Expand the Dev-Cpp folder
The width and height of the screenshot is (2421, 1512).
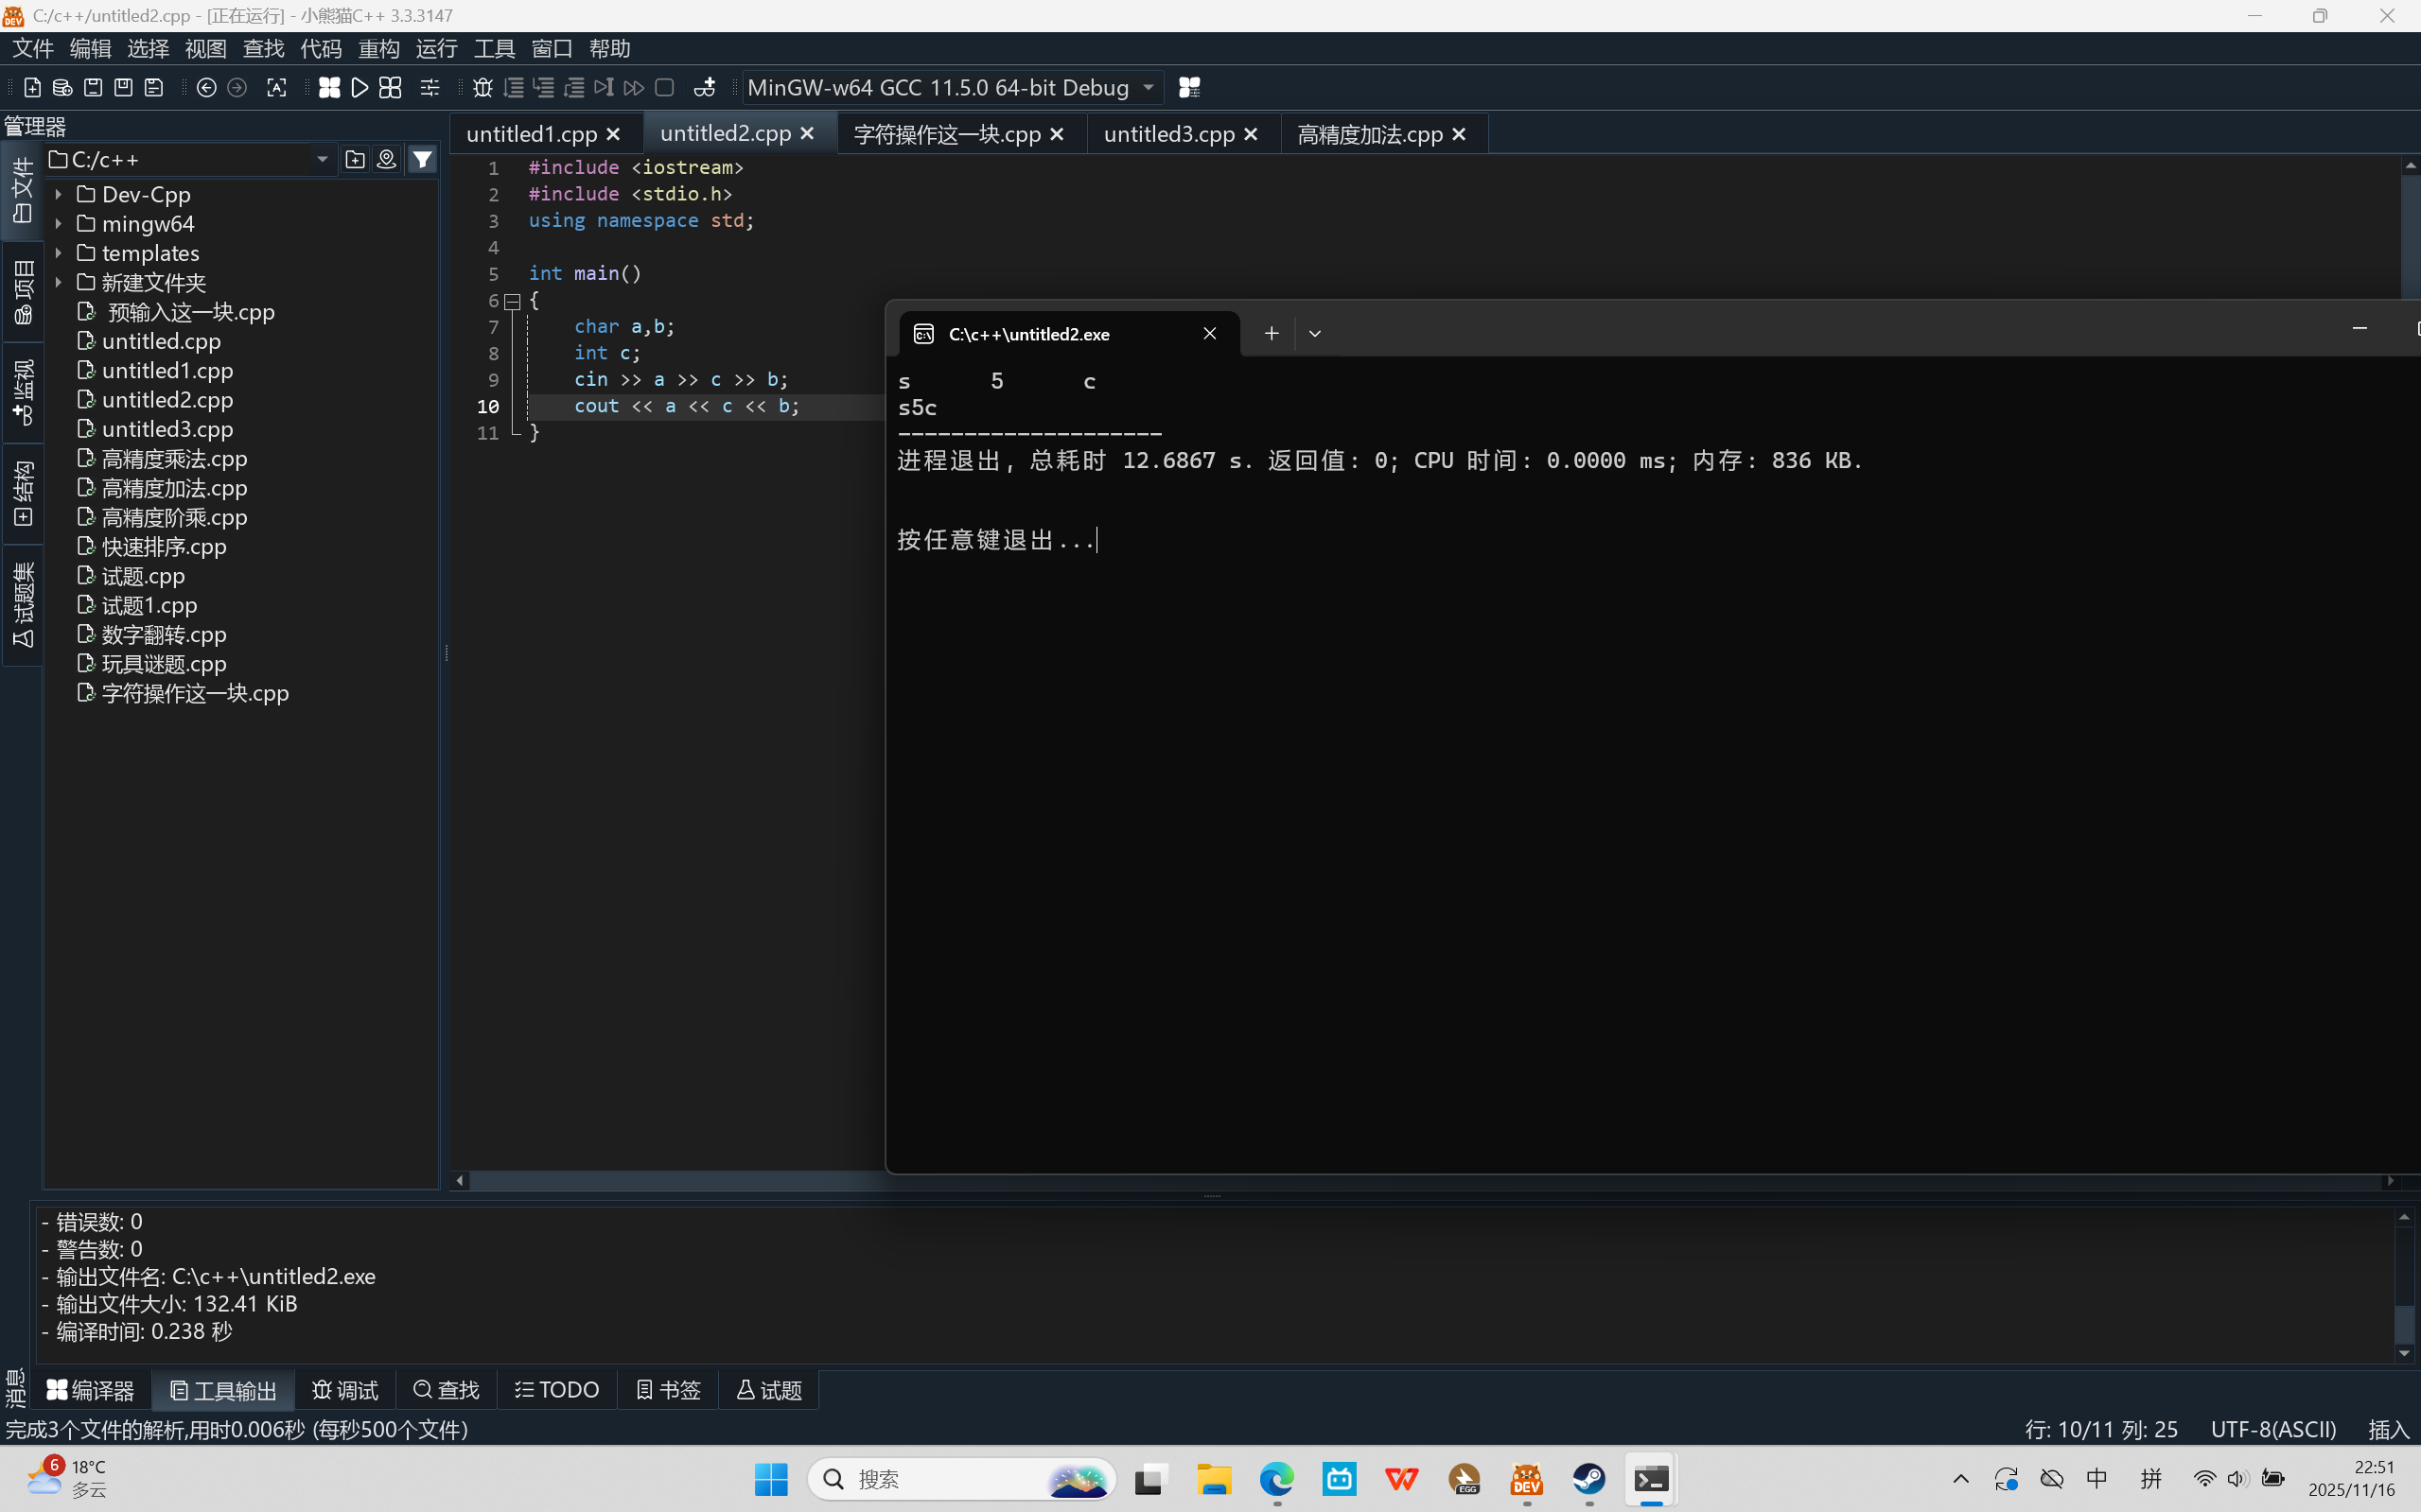tap(59, 195)
